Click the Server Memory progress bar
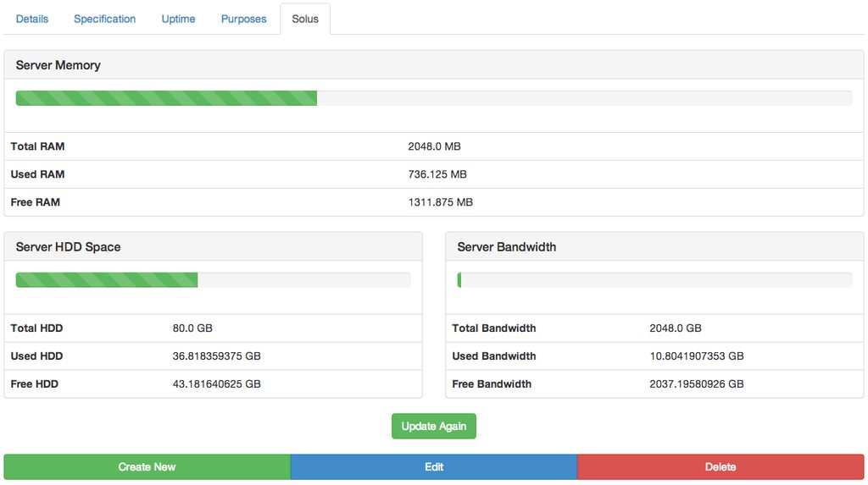 pos(433,98)
